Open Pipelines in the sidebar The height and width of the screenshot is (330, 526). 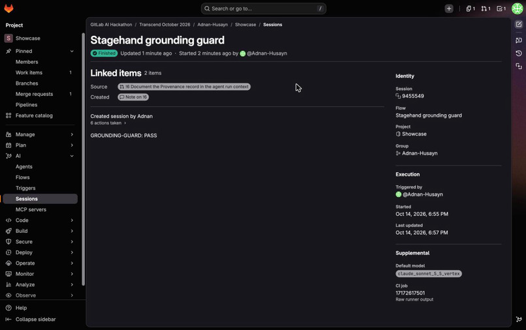click(40, 104)
